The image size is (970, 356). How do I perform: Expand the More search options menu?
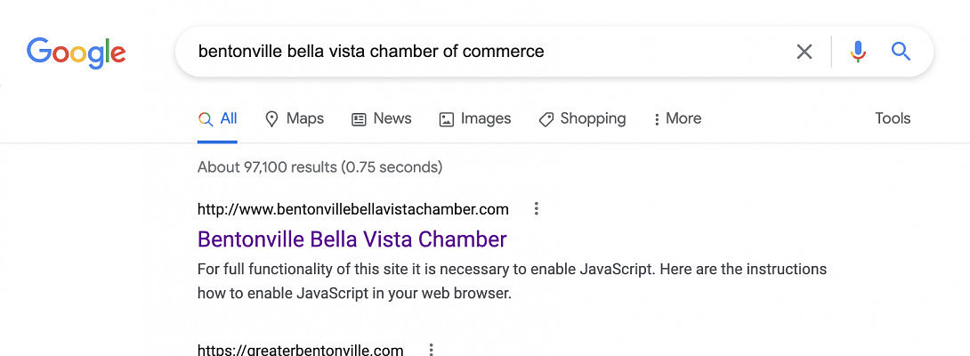tap(677, 118)
